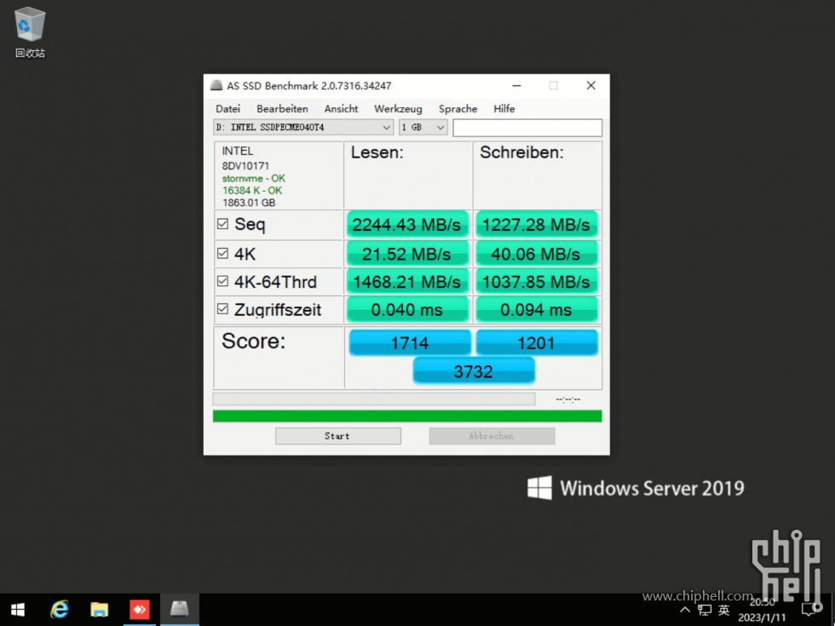Image resolution: width=835 pixels, height=626 pixels.
Task: Open the Recycle Bin desktop icon
Action: (x=30, y=33)
